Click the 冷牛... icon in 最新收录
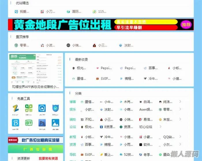This screenshot has height=161, width=202. [x=145, y=79]
